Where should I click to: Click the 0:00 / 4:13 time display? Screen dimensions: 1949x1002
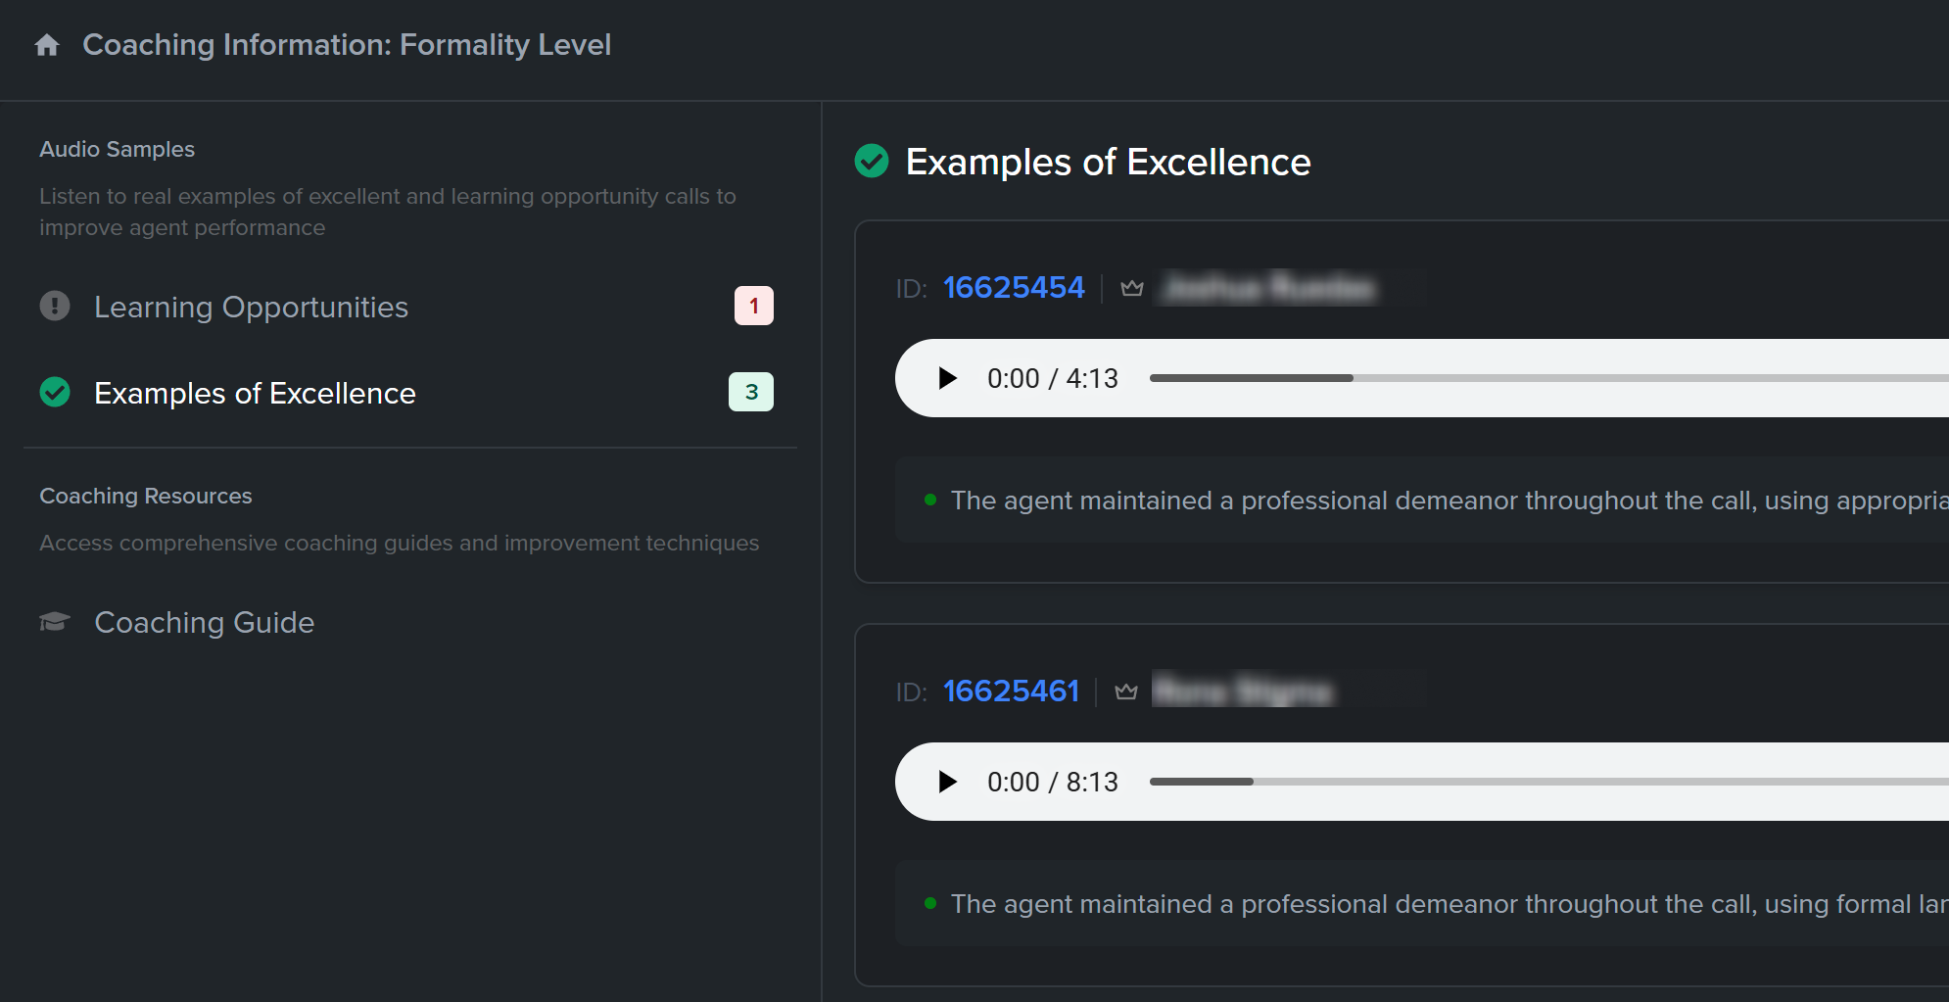pyautogui.click(x=1053, y=378)
